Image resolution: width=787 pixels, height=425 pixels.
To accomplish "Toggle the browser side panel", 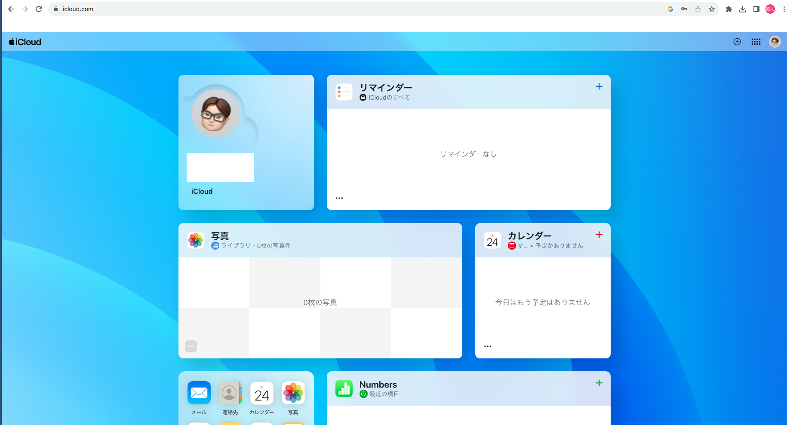I will (x=756, y=9).
